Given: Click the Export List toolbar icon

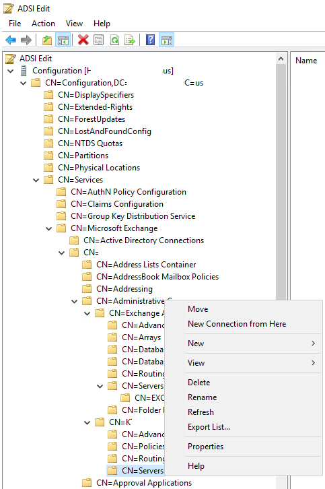Looking at the screenshot, I should click(130, 40).
